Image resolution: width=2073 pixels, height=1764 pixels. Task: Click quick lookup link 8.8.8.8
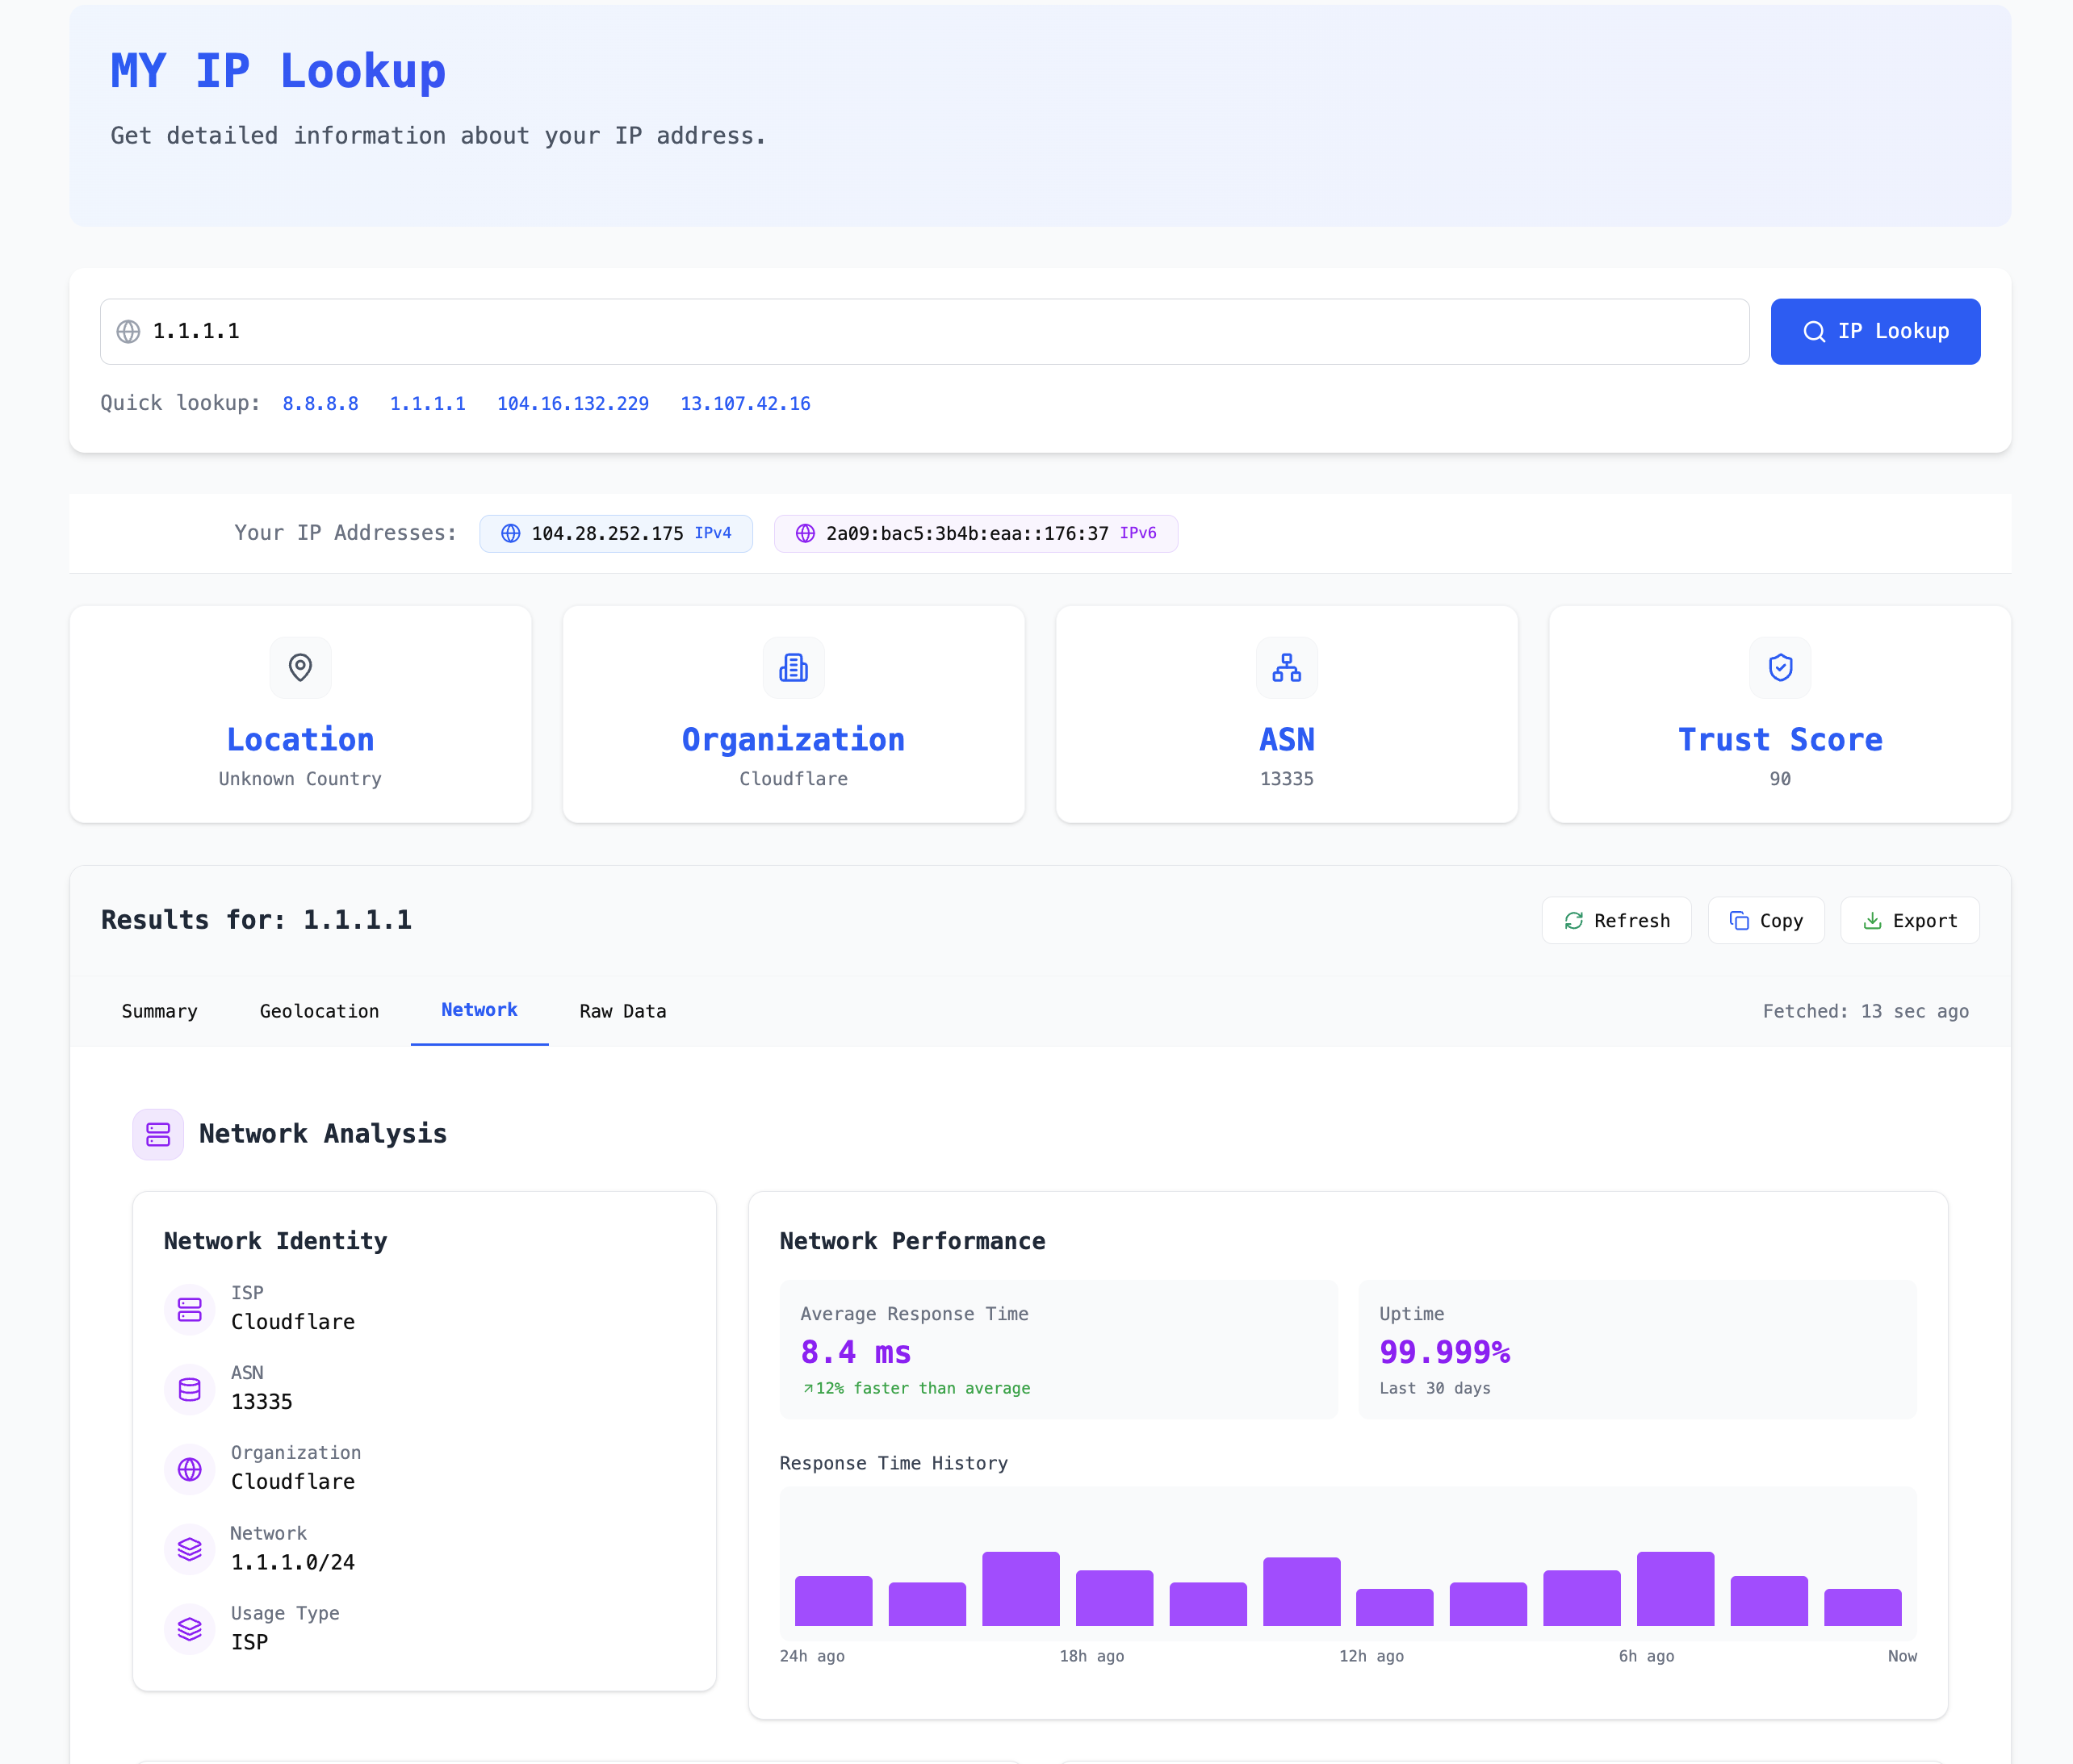[320, 404]
